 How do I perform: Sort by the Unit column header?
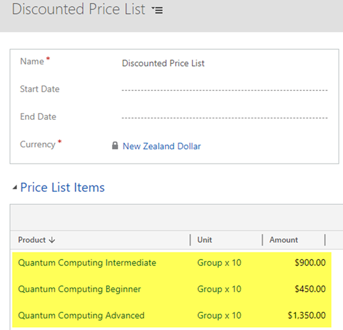click(x=205, y=240)
